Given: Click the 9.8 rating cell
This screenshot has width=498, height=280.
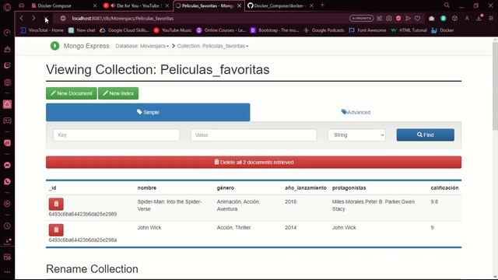Looking at the screenshot, I should [x=434, y=201].
